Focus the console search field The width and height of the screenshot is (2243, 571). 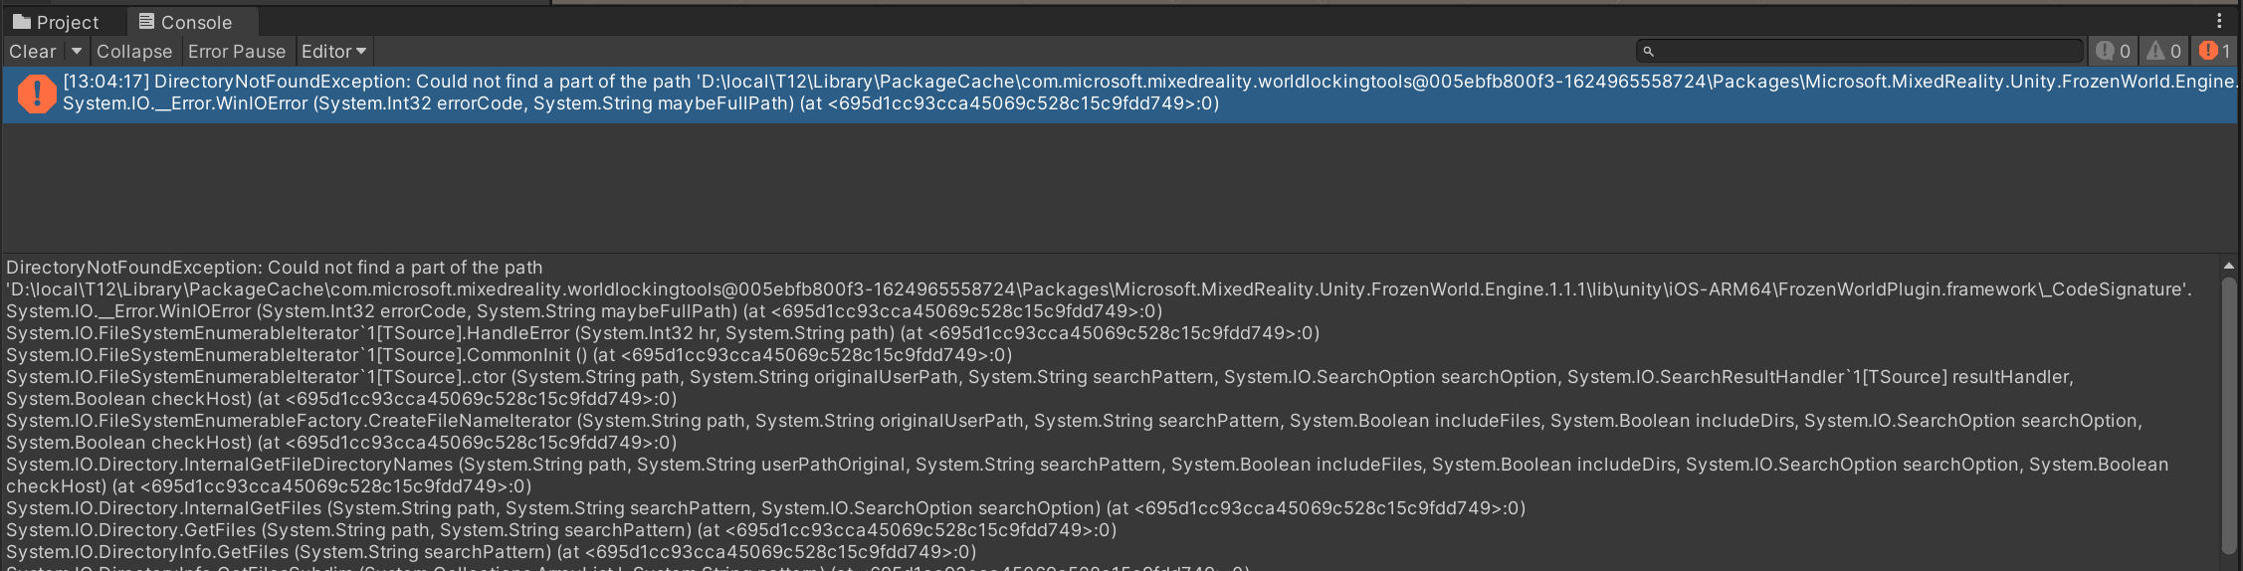point(1859,52)
